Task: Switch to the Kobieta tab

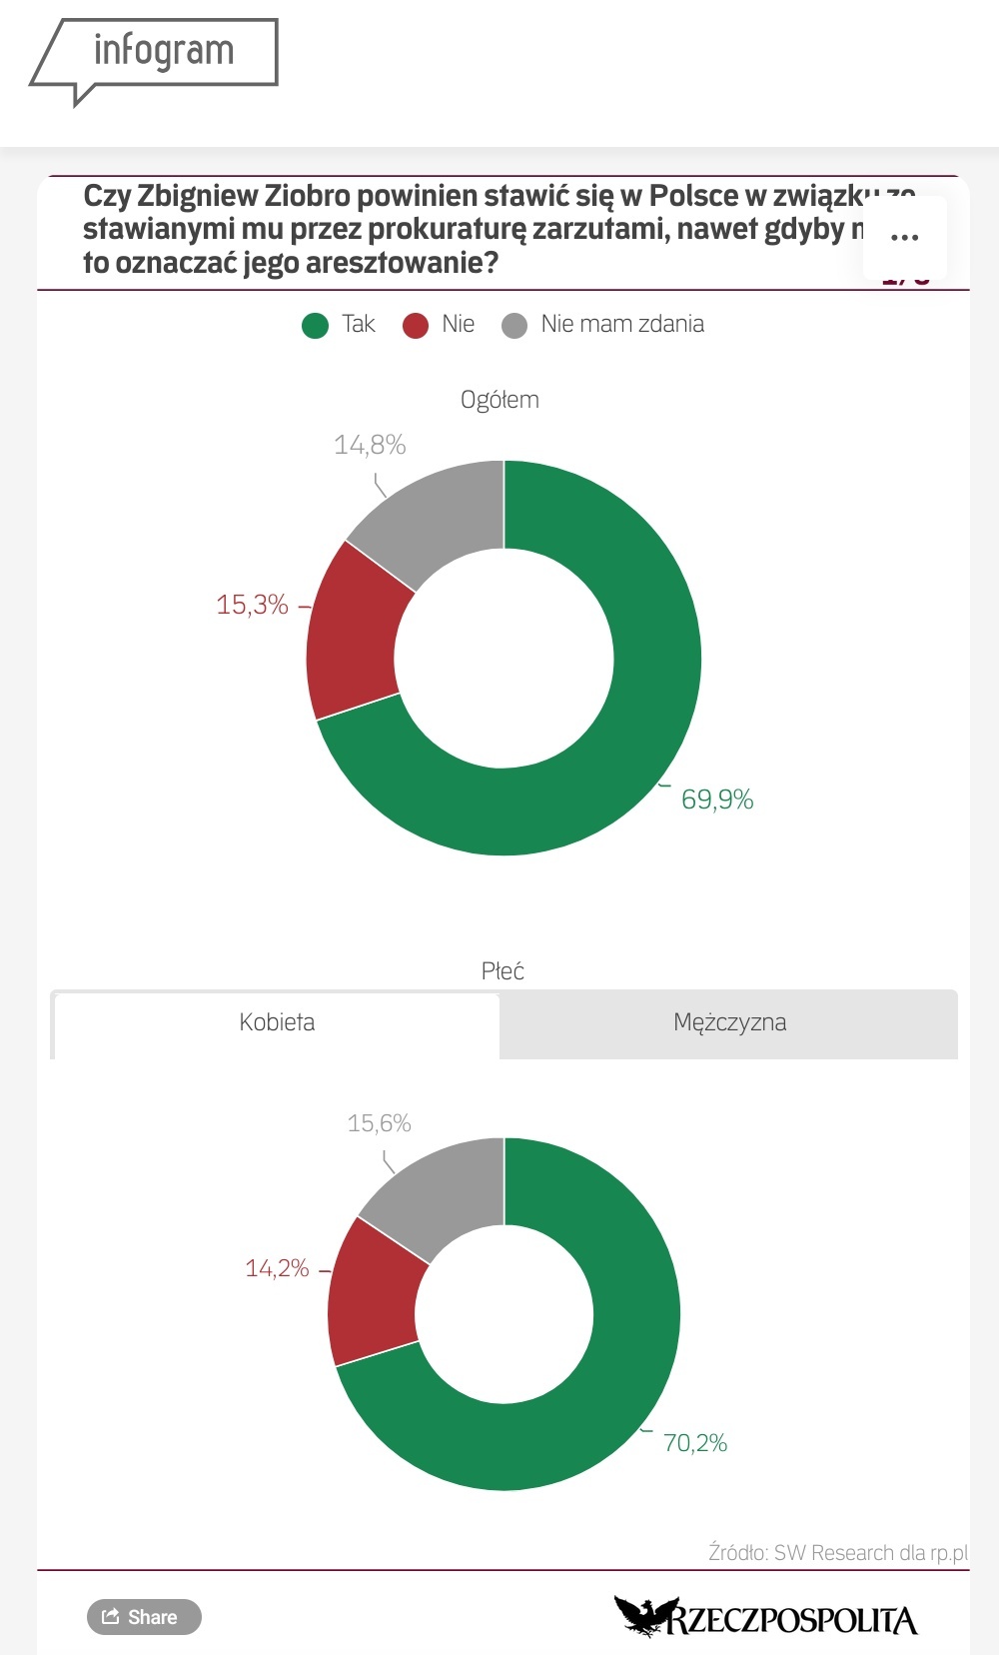Action: pyautogui.click(x=277, y=1022)
